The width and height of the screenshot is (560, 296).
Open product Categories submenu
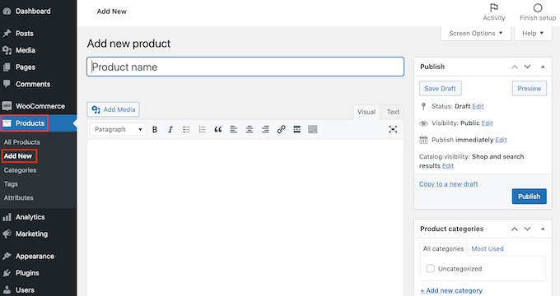pyautogui.click(x=20, y=170)
